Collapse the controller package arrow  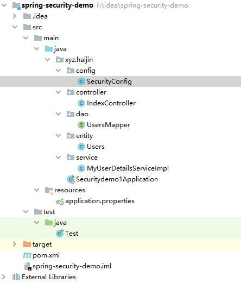point(58,92)
